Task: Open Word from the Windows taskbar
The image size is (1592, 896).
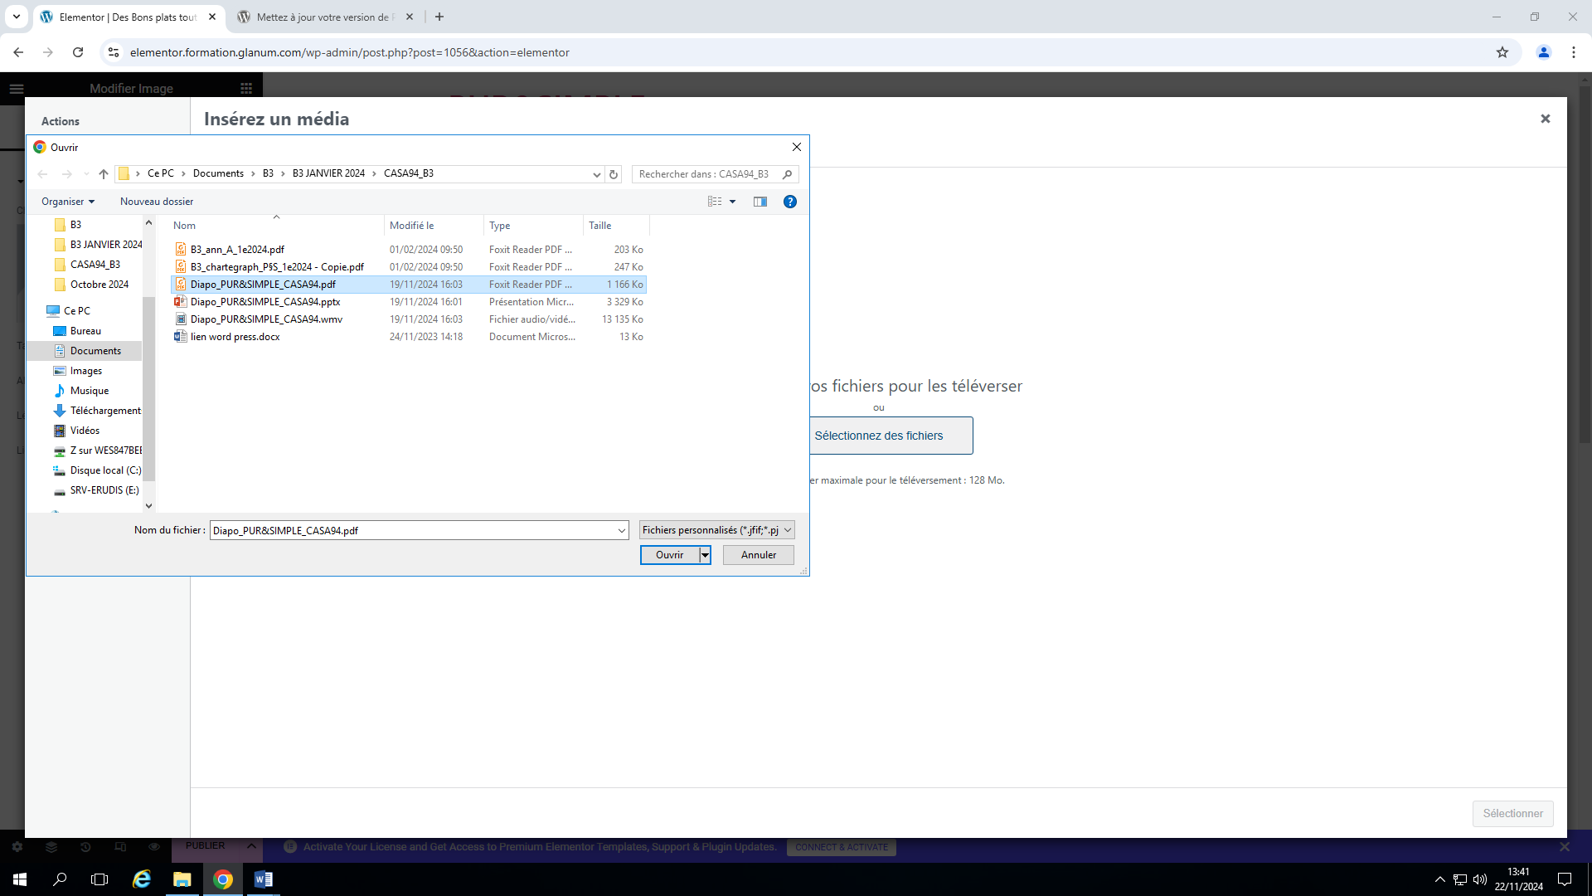Action: [x=263, y=879]
